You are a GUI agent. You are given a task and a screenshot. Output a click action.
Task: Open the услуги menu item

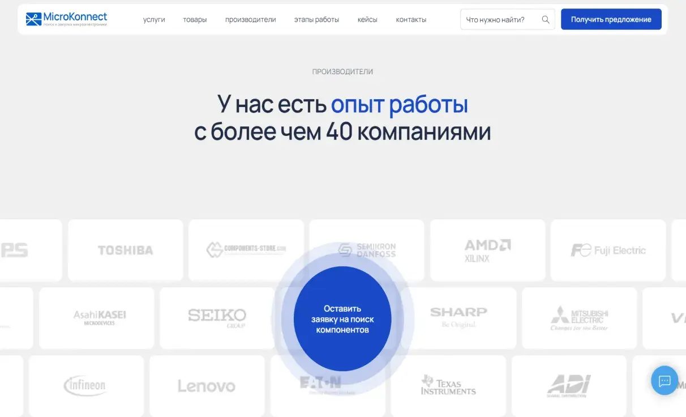click(154, 19)
